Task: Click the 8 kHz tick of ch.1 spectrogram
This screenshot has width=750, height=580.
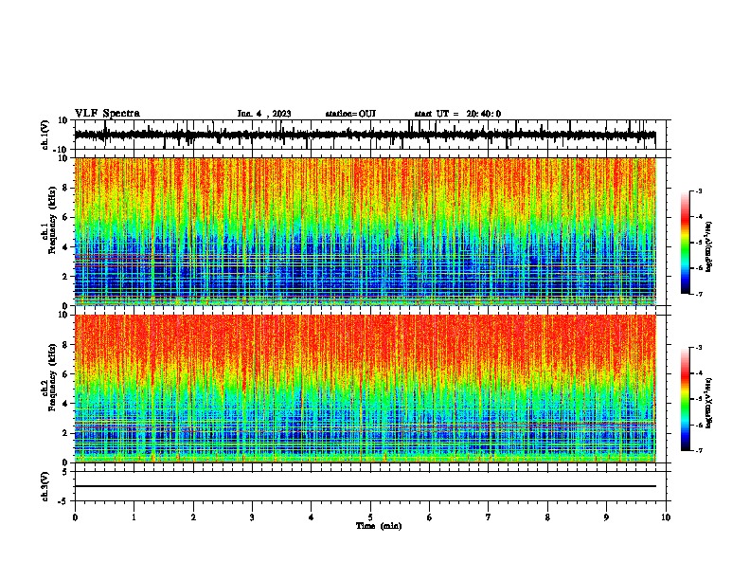Action: tap(66, 188)
